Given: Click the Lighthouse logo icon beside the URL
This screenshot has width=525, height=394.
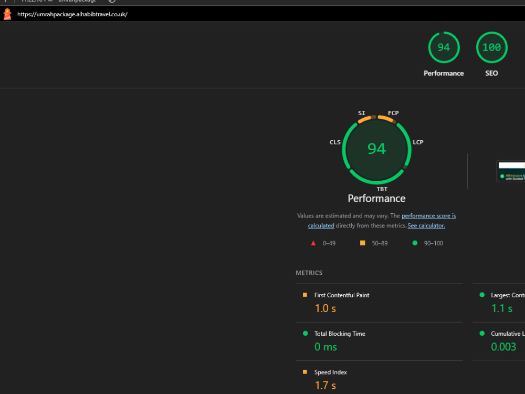Looking at the screenshot, I should (x=7, y=14).
